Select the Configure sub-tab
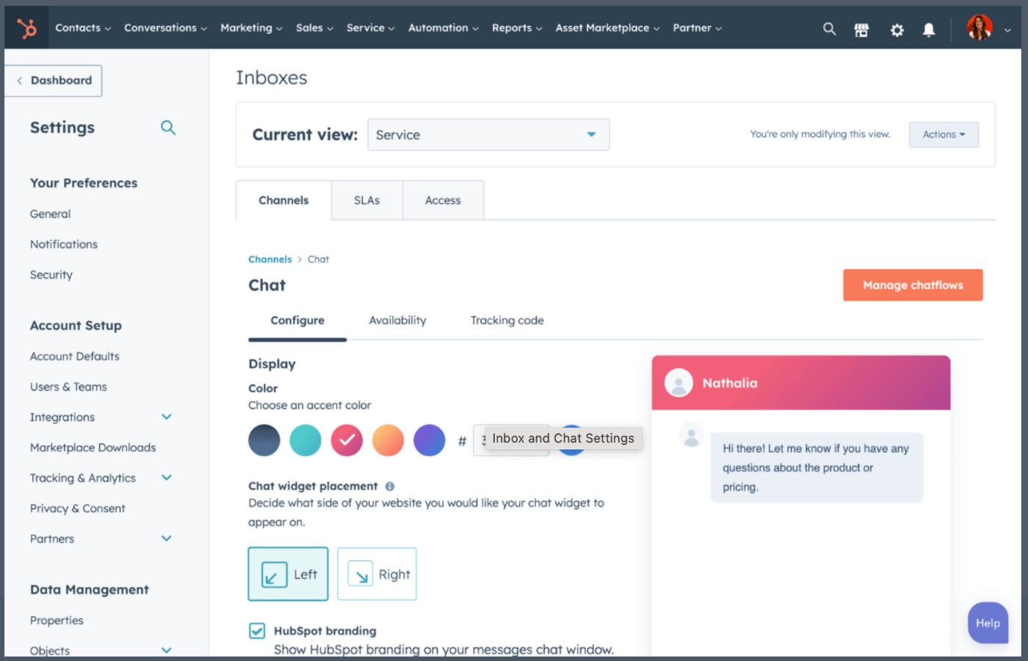The width and height of the screenshot is (1028, 661). pos(297,321)
